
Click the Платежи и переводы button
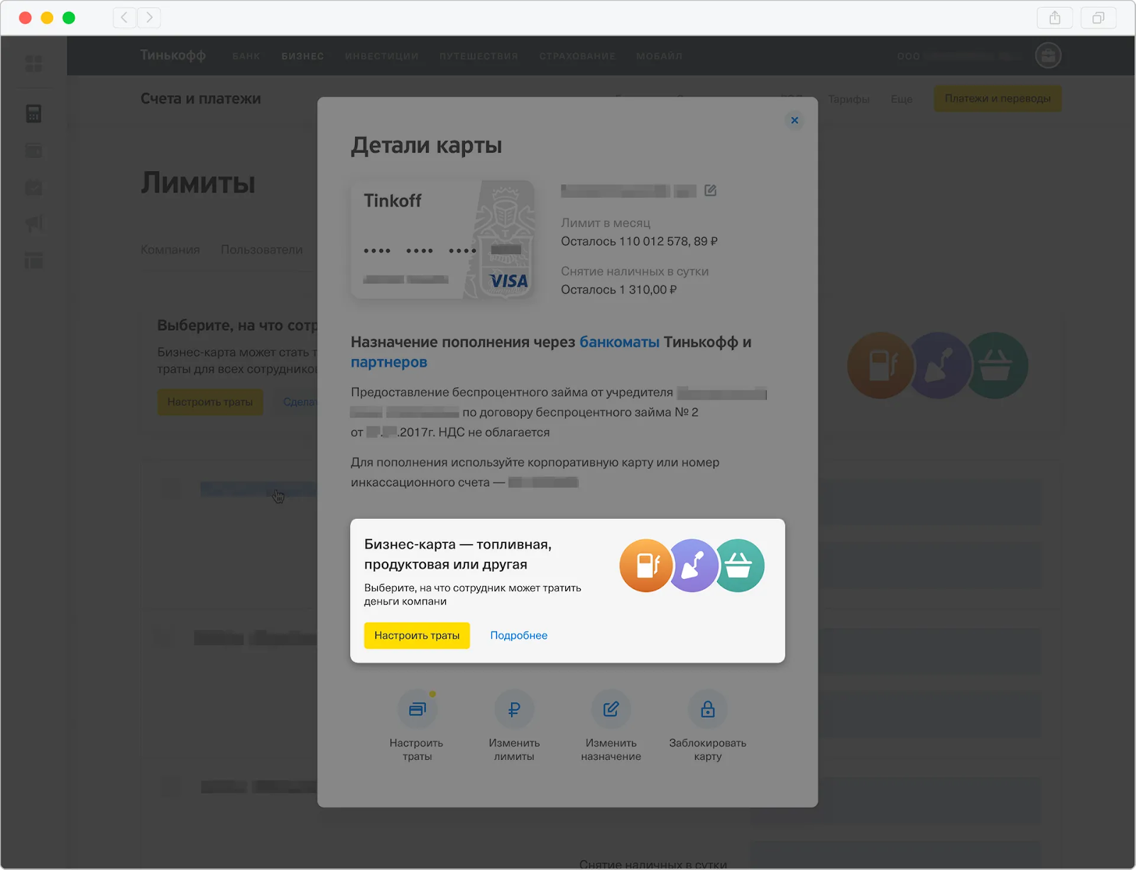click(998, 99)
